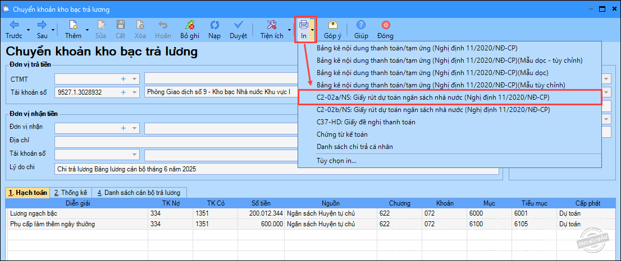Save the voucher with Cất
The width and height of the screenshot is (621, 261).
click(120, 30)
